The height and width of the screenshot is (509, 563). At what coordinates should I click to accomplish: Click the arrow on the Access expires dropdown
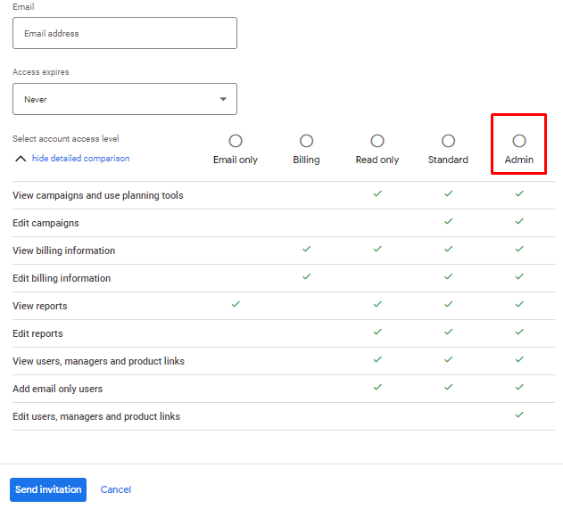[223, 99]
